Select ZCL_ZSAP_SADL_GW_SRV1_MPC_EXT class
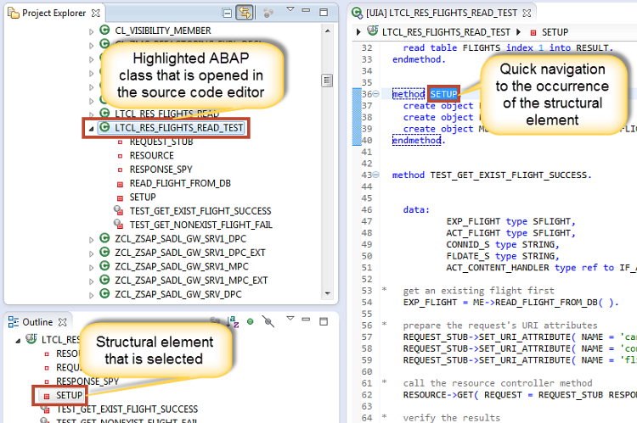The width and height of the screenshot is (637, 423). [191, 281]
